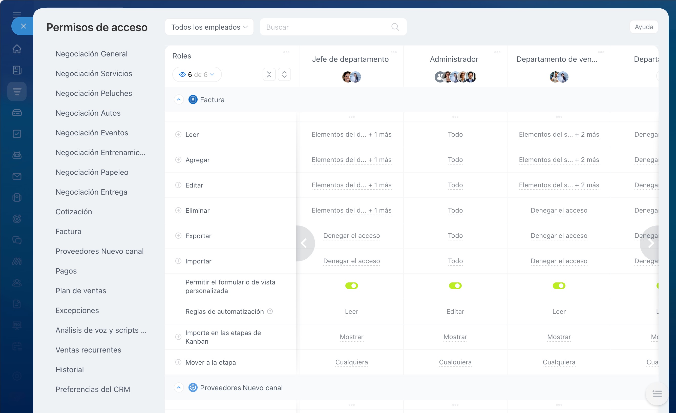Change Administrador's Exportar permission value Todo
The width and height of the screenshot is (676, 413).
point(455,236)
